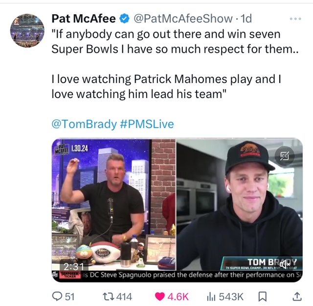Open the @PatMcAfeeShow handle
The width and height of the screenshot is (313, 306).
click(183, 19)
